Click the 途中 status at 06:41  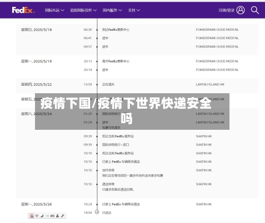pyautogui.click(x=105, y=38)
